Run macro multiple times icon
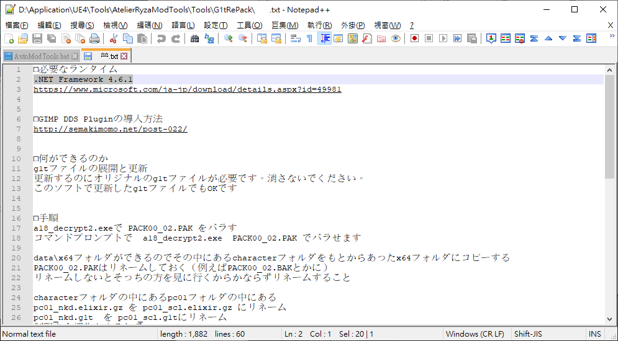This screenshot has width=618, height=341. (x=457, y=38)
